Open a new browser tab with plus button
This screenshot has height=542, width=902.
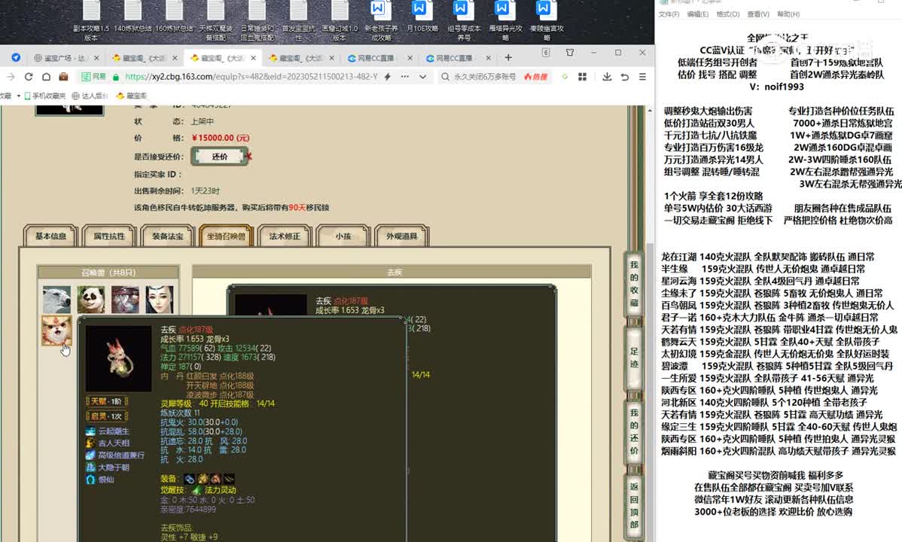508,58
